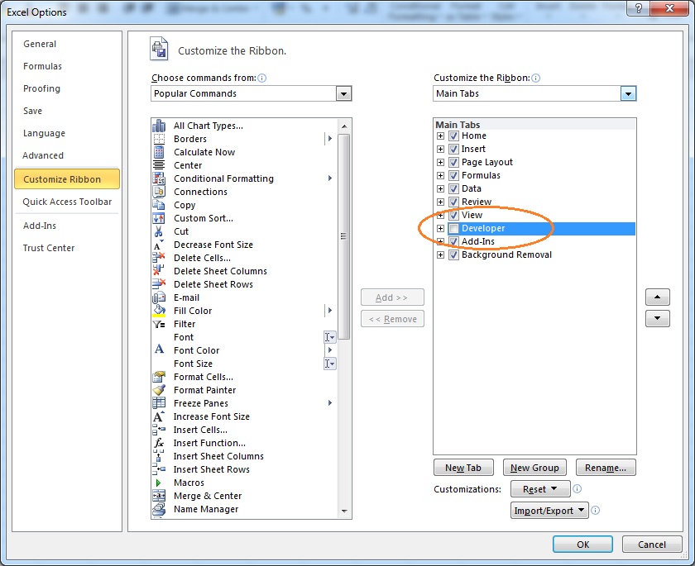Open the Quick Access Toolbar category

(x=67, y=202)
